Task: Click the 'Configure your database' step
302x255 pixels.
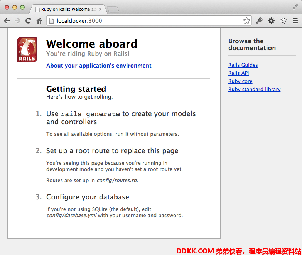Action: tap(88, 197)
